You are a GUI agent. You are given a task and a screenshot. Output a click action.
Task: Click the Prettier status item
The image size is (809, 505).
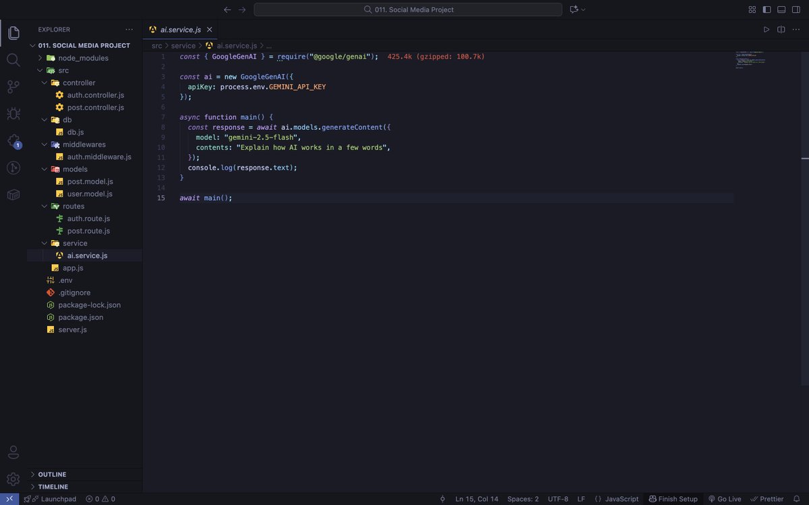pyautogui.click(x=767, y=499)
